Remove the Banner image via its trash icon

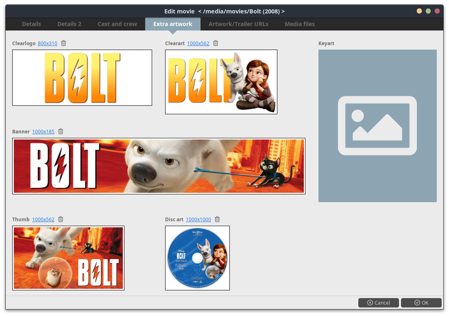click(x=61, y=131)
